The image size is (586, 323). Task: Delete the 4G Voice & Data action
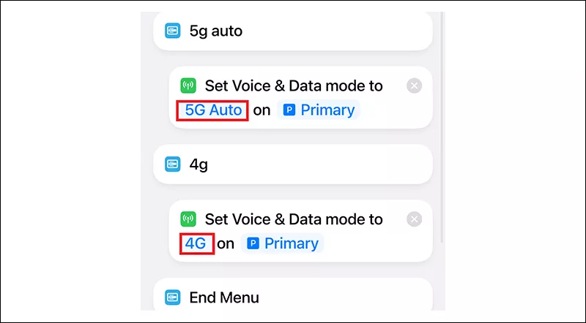click(x=414, y=219)
